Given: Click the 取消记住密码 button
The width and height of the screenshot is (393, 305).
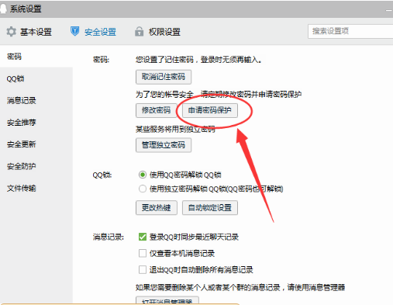Looking at the screenshot, I should click(x=164, y=77).
